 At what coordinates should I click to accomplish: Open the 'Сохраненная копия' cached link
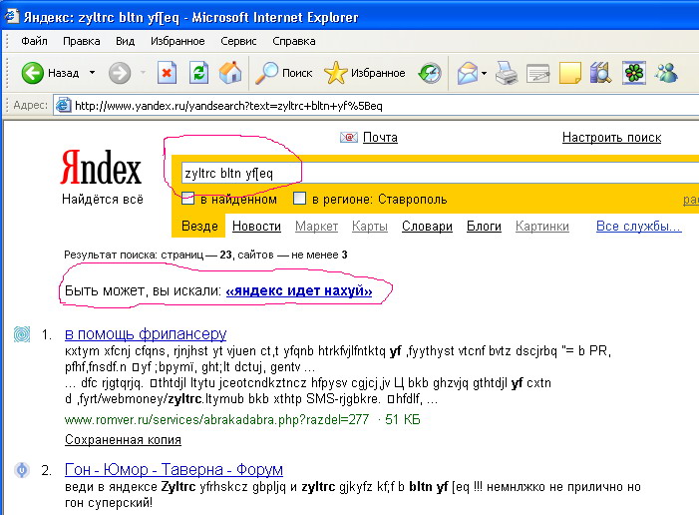pyautogui.click(x=123, y=439)
